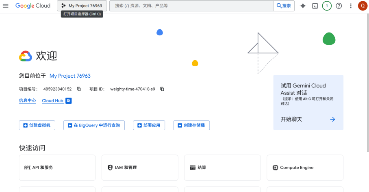Focus the resource search input field
The image size is (369, 192).
[x=191, y=6]
